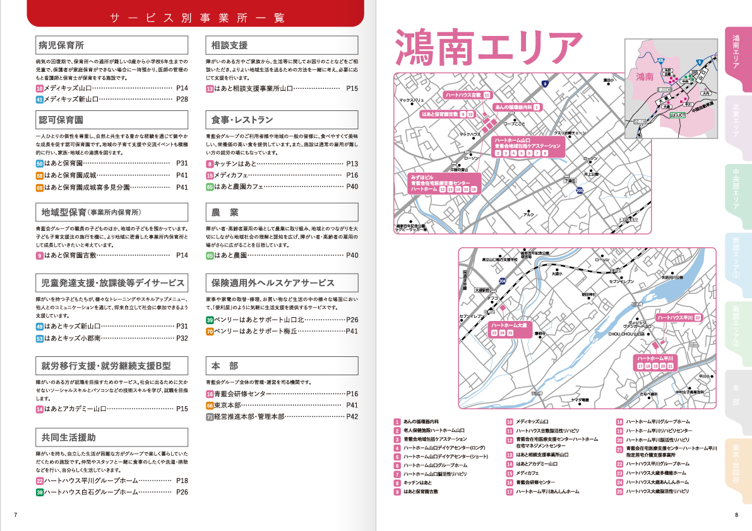Click legend badge 25 for ハートハウス大歳脳活性リハビリ

coord(619,491)
